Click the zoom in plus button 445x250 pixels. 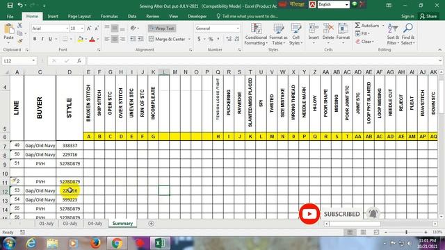[426, 232]
